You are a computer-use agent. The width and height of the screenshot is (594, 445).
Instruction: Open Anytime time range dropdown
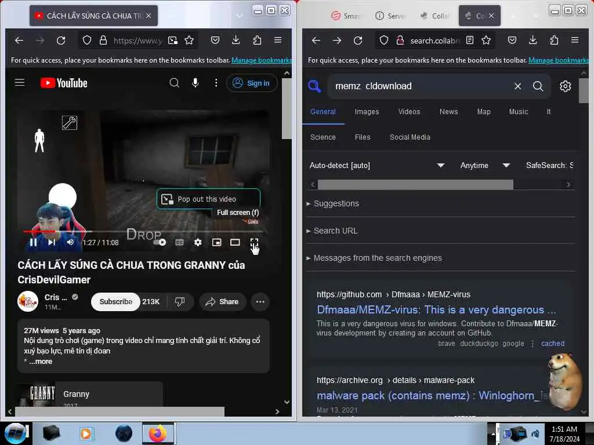[x=486, y=165]
